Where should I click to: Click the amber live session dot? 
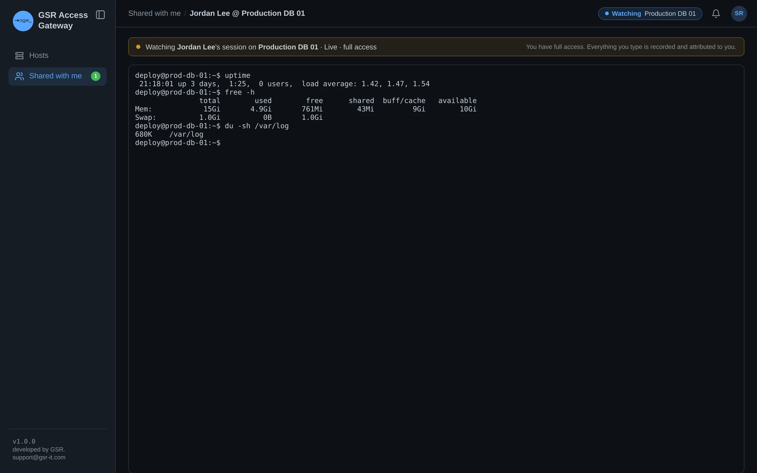coord(138,47)
